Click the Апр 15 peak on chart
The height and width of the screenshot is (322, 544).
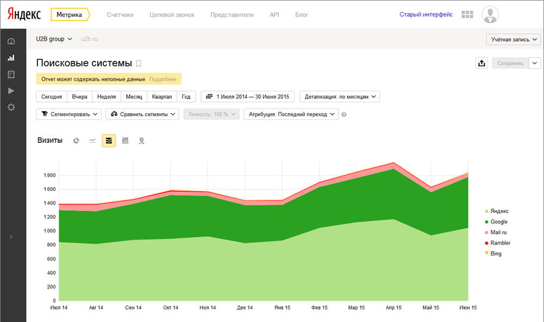click(x=393, y=163)
